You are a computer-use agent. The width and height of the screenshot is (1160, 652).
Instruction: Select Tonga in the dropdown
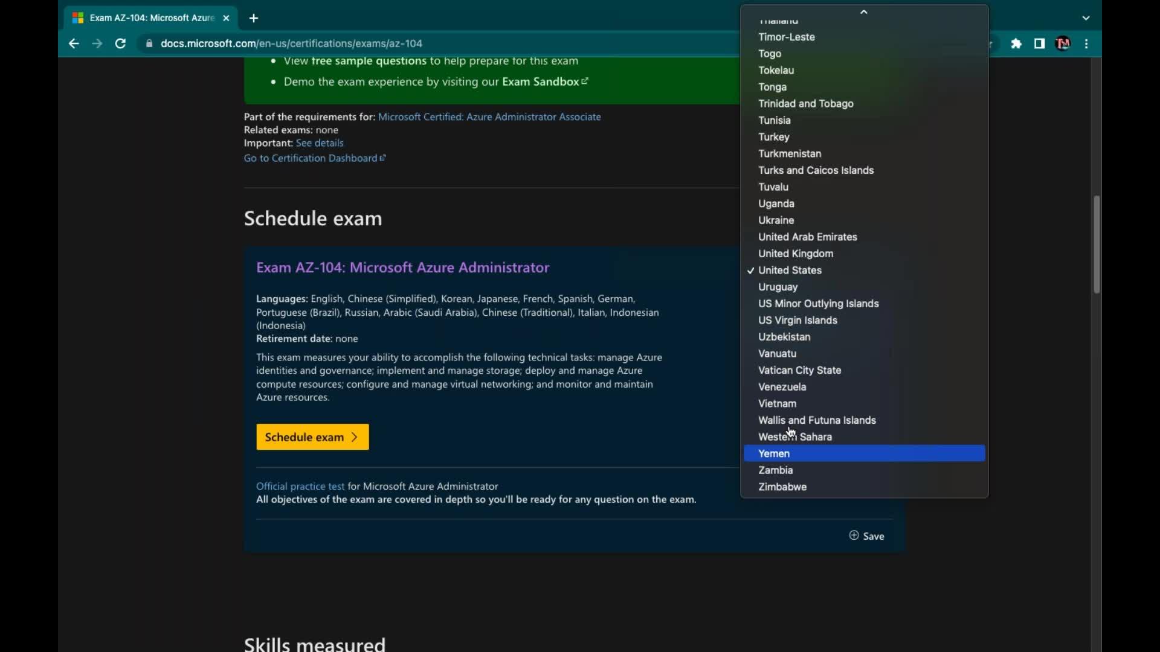[864, 87]
